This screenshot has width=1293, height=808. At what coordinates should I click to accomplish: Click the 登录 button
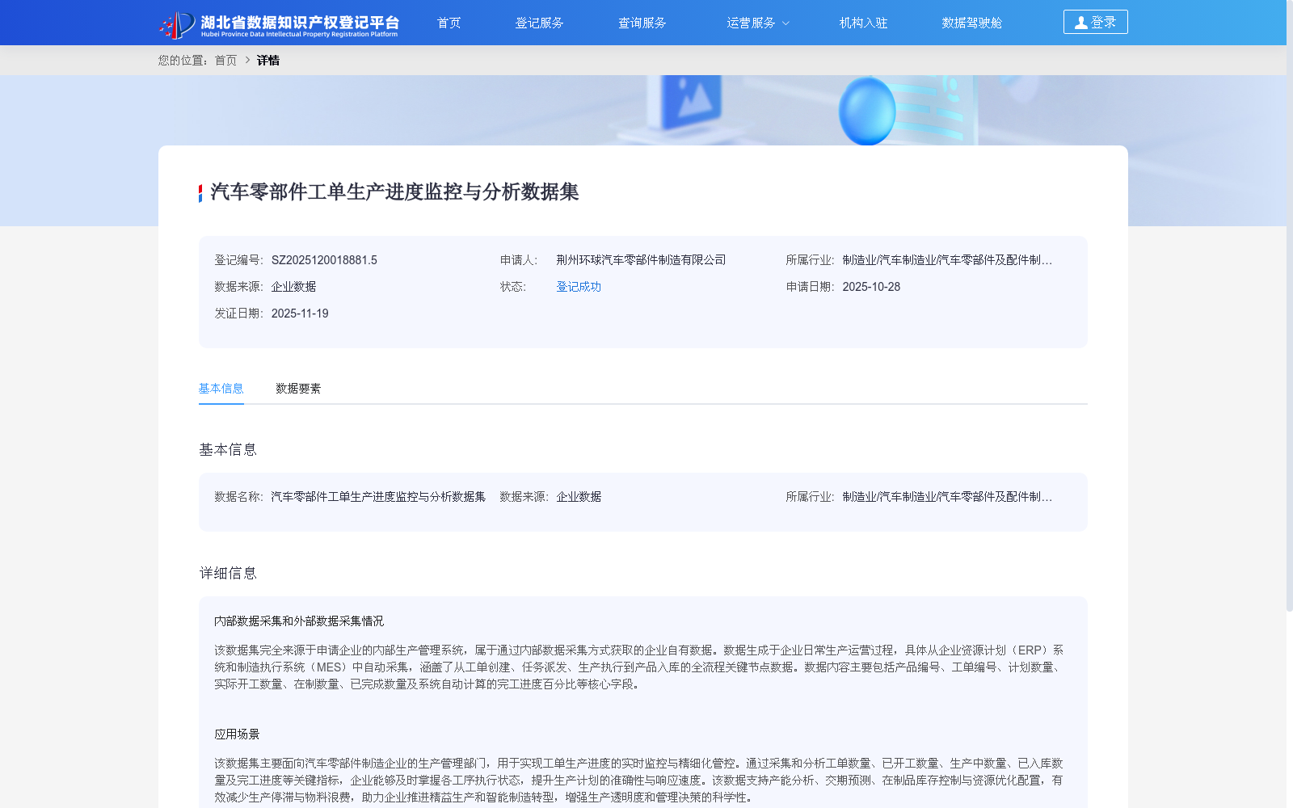click(x=1095, y=22)
